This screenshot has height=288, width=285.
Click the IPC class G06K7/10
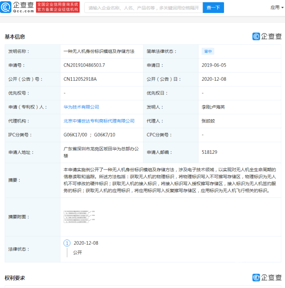105,135
